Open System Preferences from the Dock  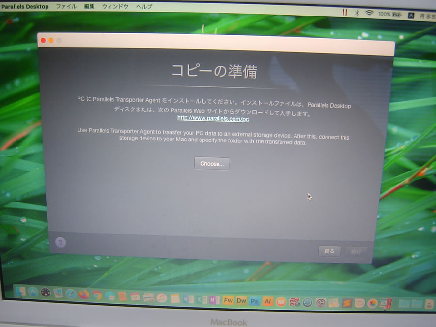pyautogui.click(x=321, y=302)
